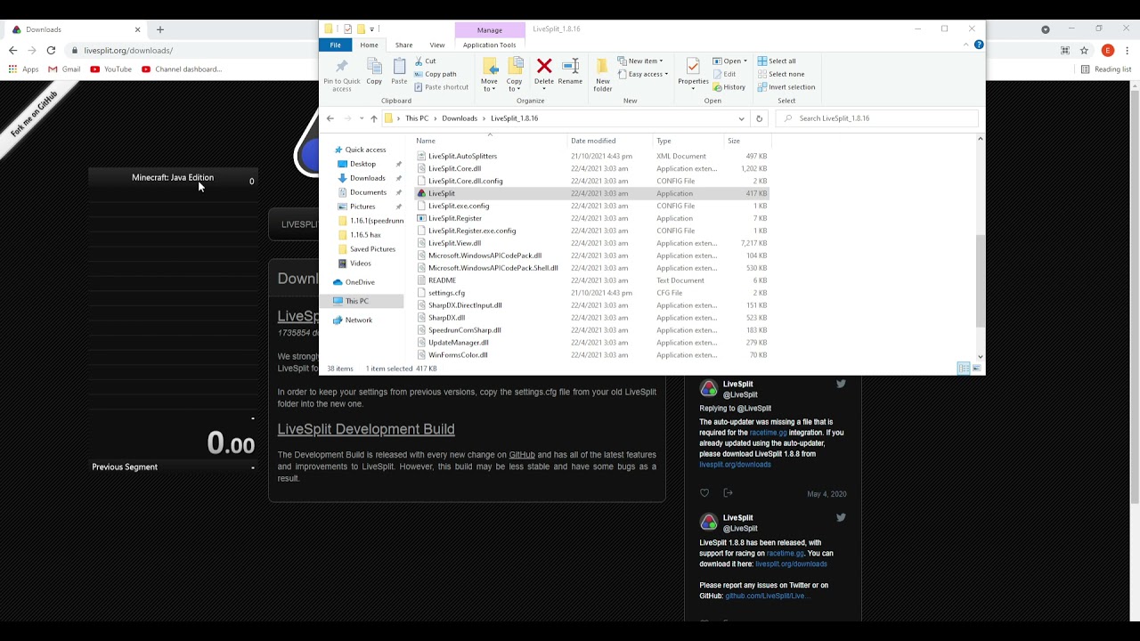Screen dimensions: 1140x641
Task: Click the Chrome address bar URL
Action: click(x=128, y=51)
